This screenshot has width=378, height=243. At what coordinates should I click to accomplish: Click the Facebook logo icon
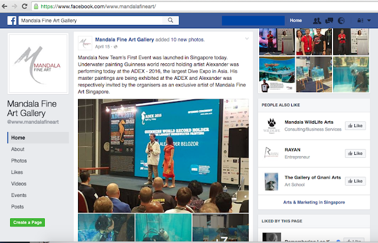click(12, 21)
